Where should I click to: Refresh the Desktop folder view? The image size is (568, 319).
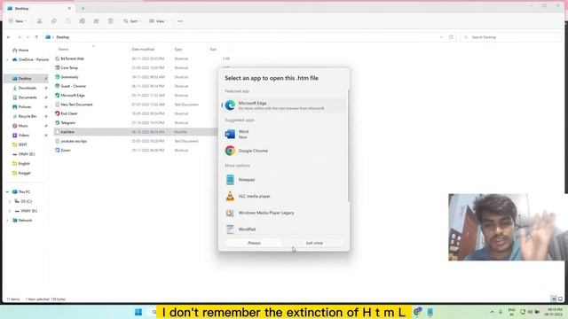pyautogui.click(x=451, y=37)
